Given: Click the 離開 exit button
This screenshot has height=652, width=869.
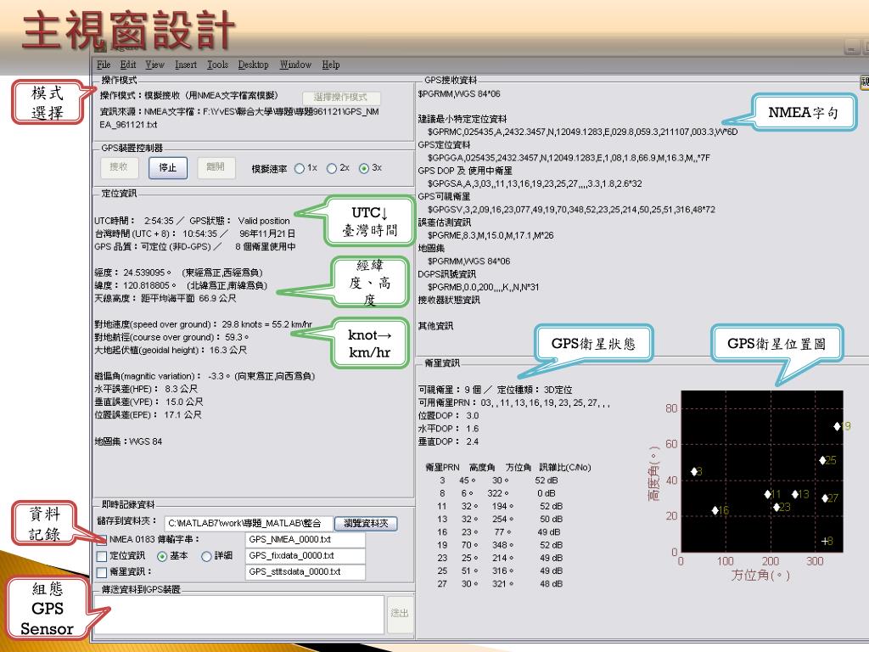Looking at the screenshot, I should 216,167.
